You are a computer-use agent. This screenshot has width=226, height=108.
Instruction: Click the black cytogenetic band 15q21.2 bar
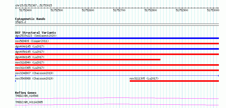(x=117, y=24)
